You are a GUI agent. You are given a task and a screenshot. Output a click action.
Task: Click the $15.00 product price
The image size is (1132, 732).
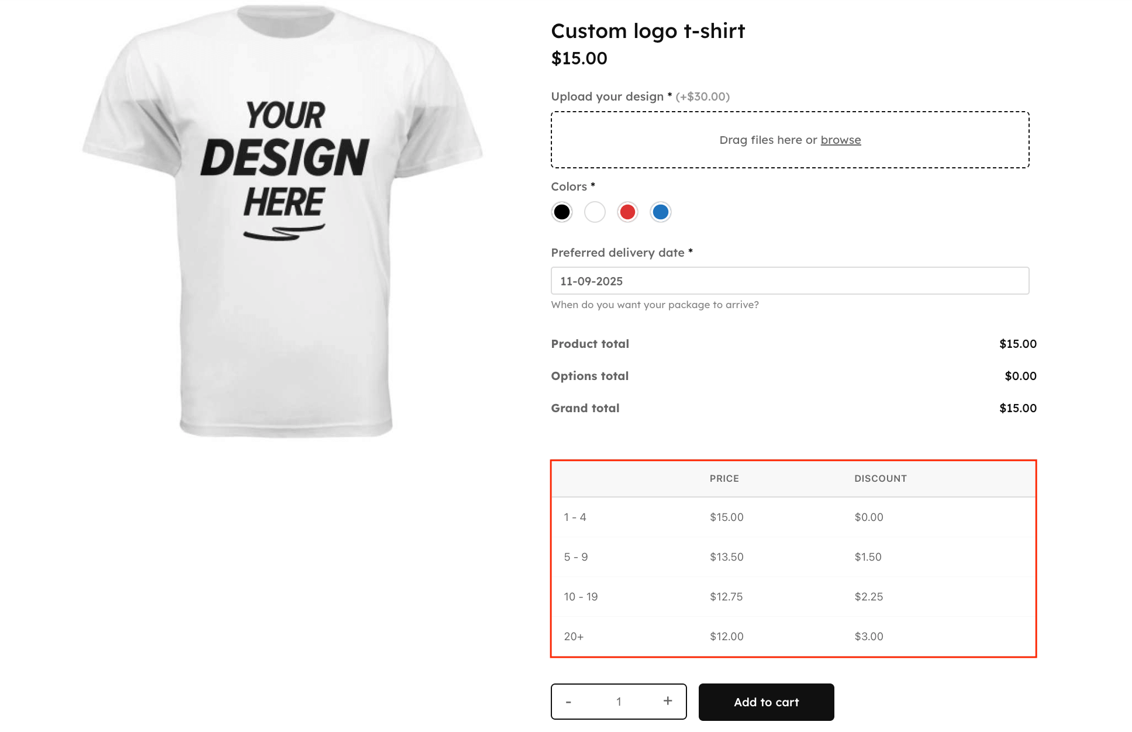(x=579, y=58)
